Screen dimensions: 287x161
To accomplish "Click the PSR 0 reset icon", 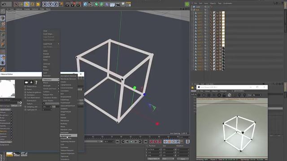I will pos(129,4).
